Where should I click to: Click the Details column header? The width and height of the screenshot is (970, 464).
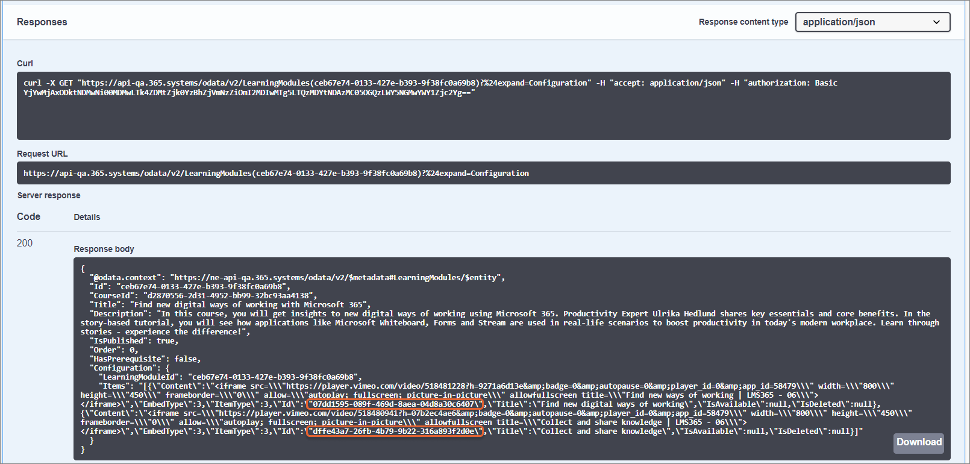tap(87, 217)
